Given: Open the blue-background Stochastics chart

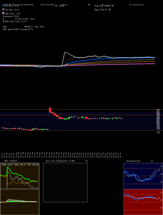Looking at the screenshot, I should (x=143, y=176).
